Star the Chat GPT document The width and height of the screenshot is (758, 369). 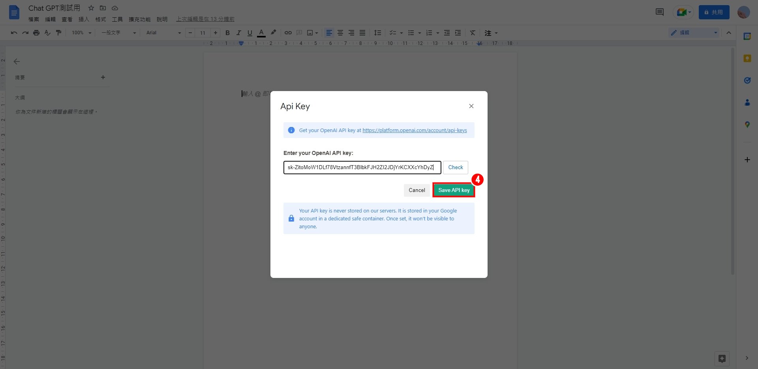click(91, 8)
